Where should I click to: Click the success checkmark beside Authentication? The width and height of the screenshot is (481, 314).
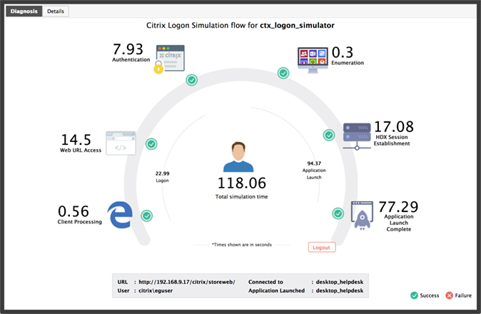click(192, 81)
